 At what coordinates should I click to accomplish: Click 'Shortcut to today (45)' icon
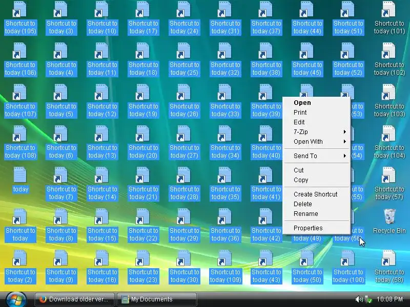[307, 60]
